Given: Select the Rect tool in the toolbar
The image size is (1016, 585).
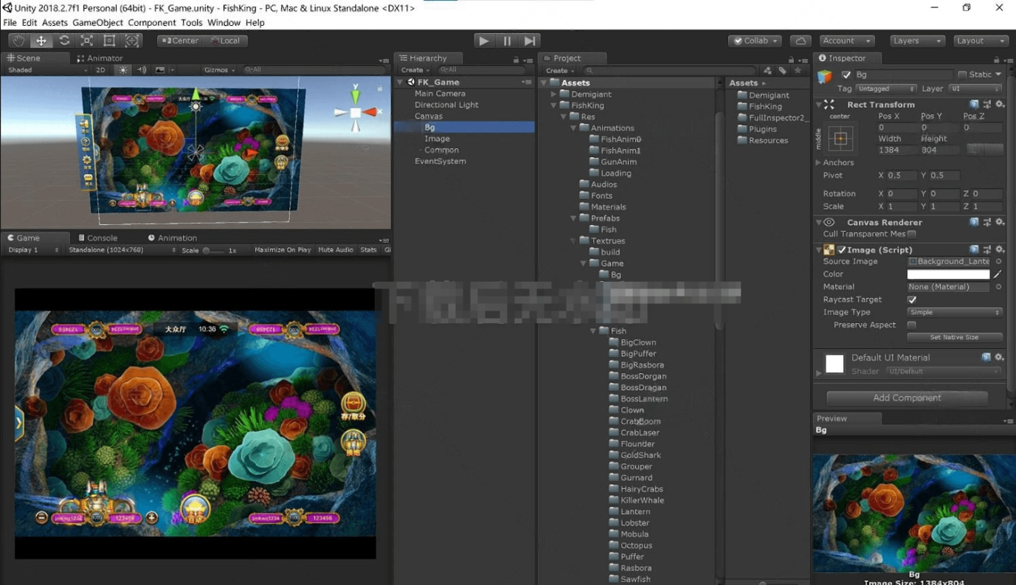Looking at the screenshot, I should point(109,41).
